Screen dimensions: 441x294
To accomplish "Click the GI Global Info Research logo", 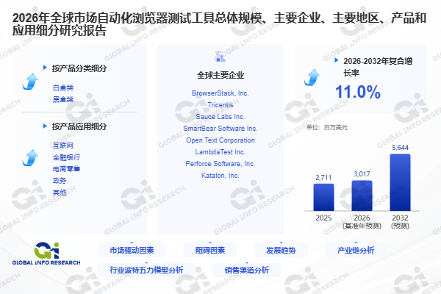I will 46,254.
